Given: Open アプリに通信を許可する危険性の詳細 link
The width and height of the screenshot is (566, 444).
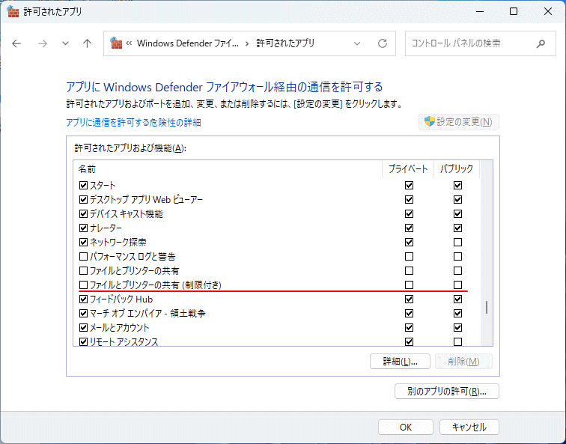Looking at the screenshot, I should 133,123.
